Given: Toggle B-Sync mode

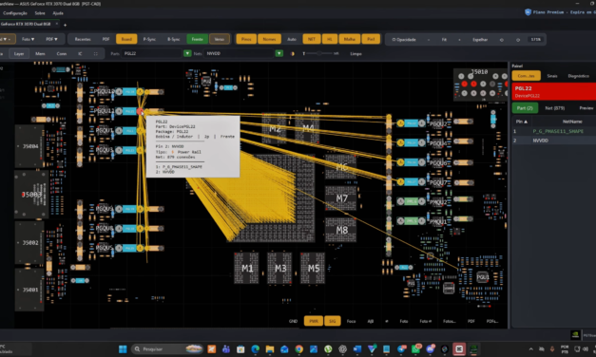Looking at the screenshot, I should coord(174,39).
